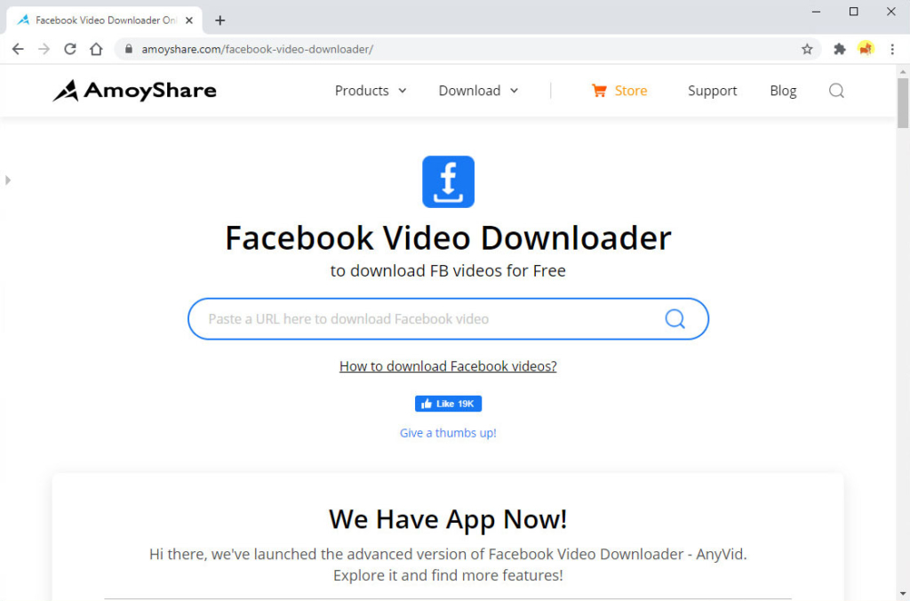This screenshot has height=601, width=910.
Task: Close the Facebook Video Downloader tab
Action: (189, 20)
